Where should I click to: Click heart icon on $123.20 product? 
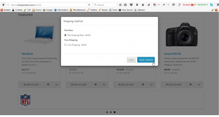pyautogui.click(x=96, y=84)
